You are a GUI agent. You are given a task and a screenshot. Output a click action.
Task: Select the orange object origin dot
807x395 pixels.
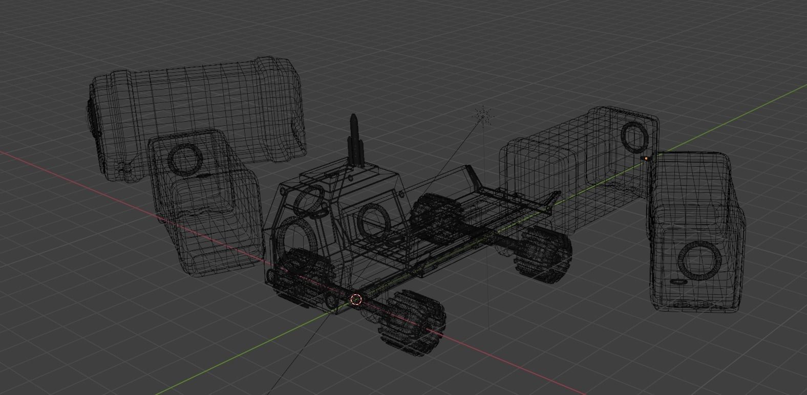pos(647,159)
